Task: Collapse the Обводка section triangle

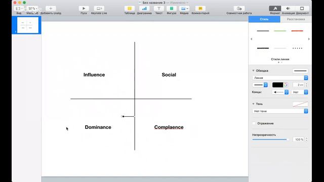Action: 253,71
